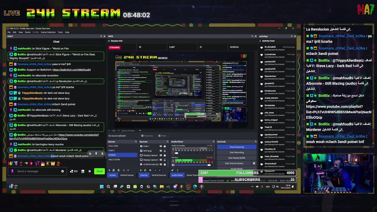The width and height of the screenshot is (377, 212).
Task: Toggle lock on first Display Capture source
Action: coord(165,155)
